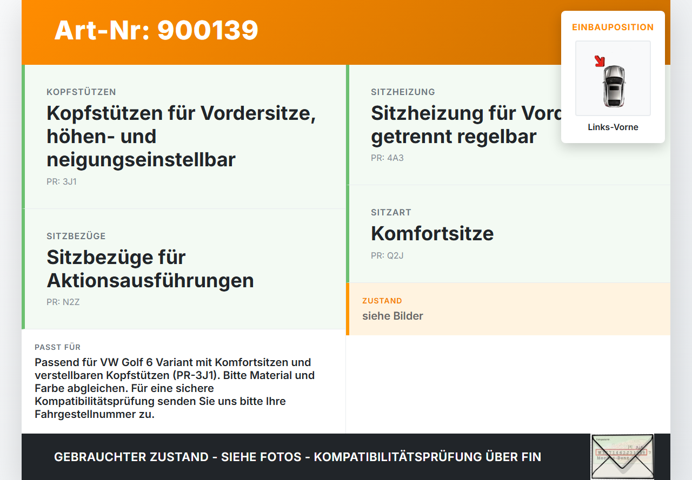Click Sitzbezüge für Aktionsausführungen text
Image resolution: width=692 pixels, height=480 pixels.
[x=150, y=269]
